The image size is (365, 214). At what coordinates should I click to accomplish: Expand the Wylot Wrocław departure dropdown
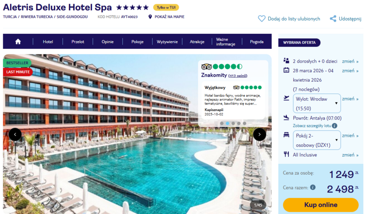(x=317, y=104)
